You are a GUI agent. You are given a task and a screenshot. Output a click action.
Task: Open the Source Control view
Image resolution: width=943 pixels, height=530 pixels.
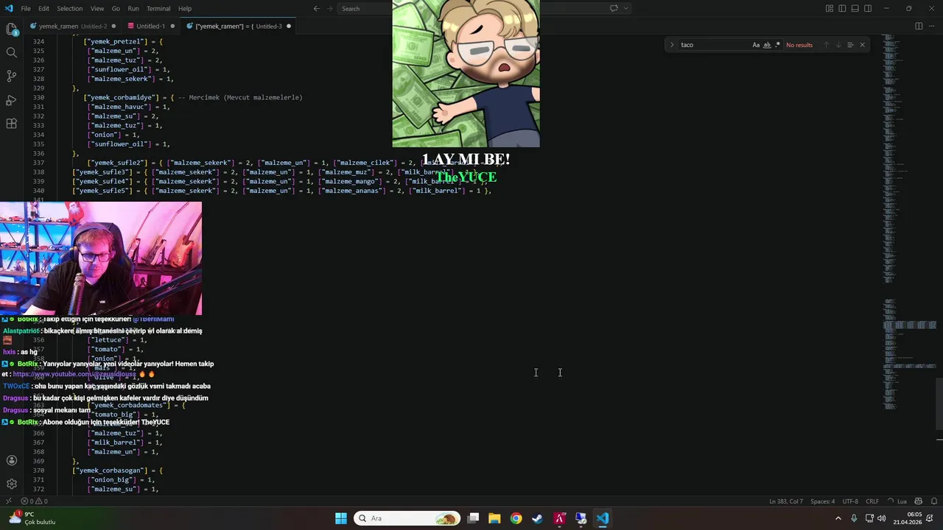pyautogui.click(x=12, y=76)
